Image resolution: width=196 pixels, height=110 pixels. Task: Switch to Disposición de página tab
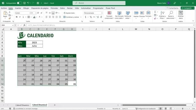tap(40, 8)
